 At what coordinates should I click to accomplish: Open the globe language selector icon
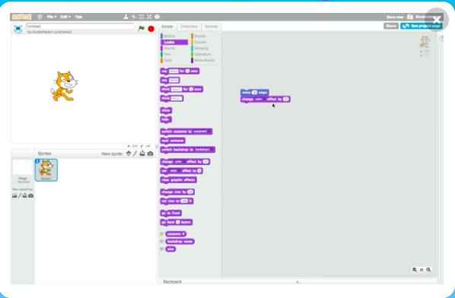40,17
